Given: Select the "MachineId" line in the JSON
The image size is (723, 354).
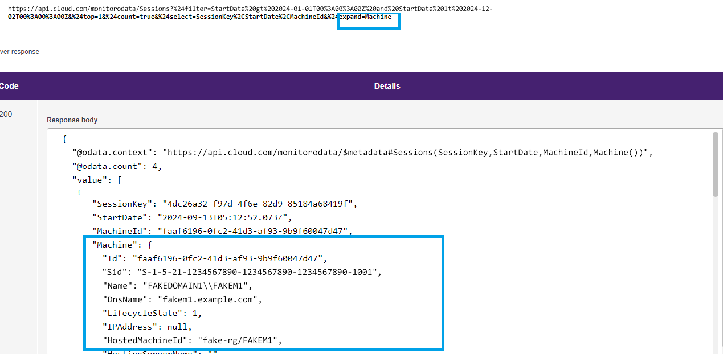Looking at the screenshot, I should [x=223, y=231].
